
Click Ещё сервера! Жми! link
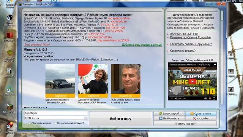pyautogui.click(x=37, y=45)
